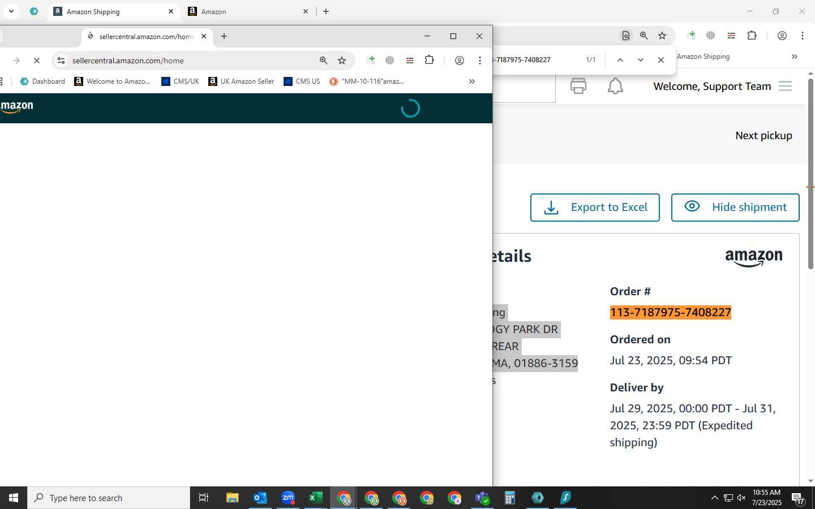815x509 pixels.
Task: Open the CMS US bookmark
Action: tap(302, 81)
